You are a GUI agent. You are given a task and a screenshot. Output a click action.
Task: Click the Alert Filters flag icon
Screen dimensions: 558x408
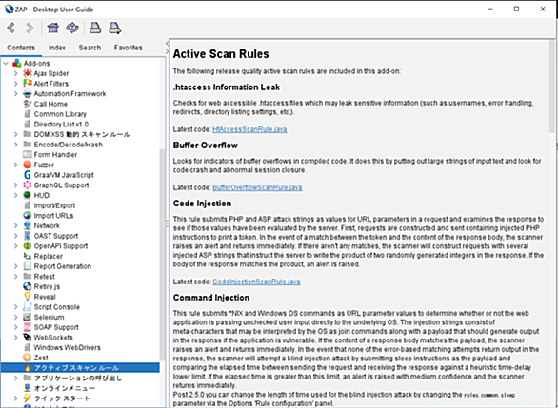pyautogui.click(x=28, y=84)
